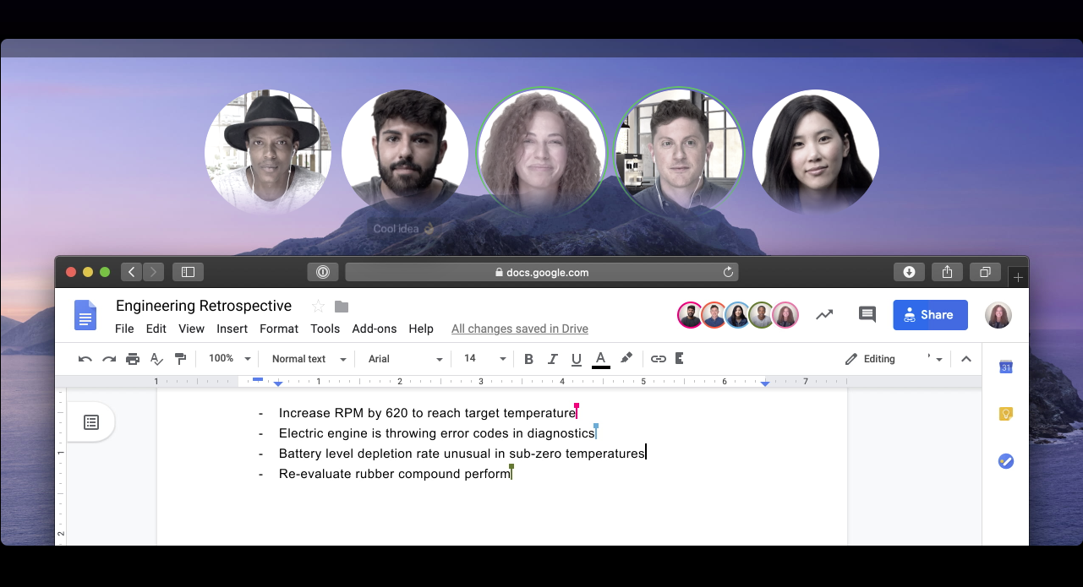Go back with Safari's back arrow
The image size is (1083, 587).
click(131, 272)
